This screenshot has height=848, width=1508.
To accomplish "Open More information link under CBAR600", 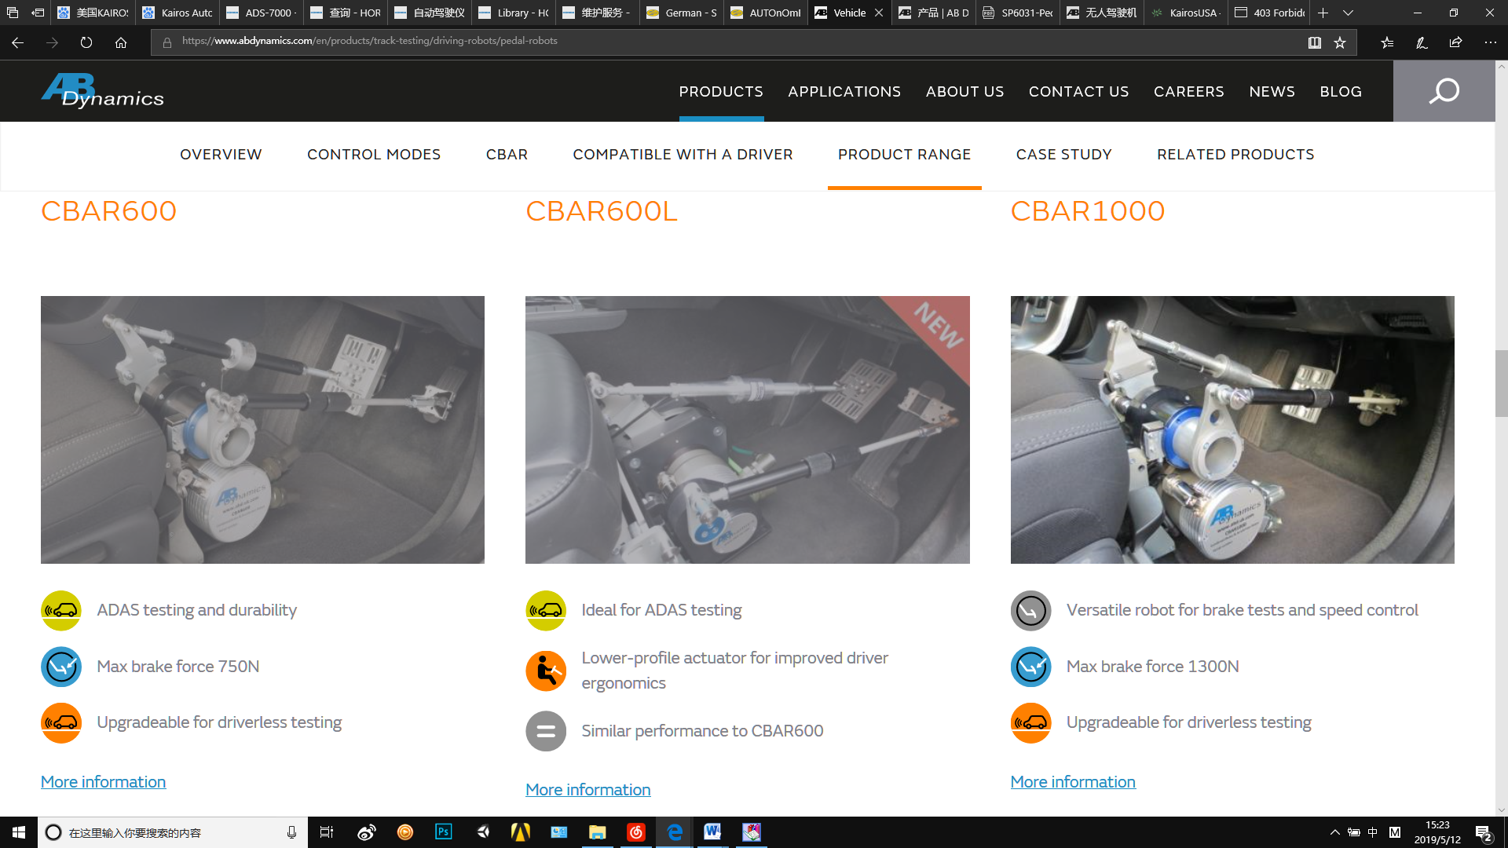I will point(103,782).
